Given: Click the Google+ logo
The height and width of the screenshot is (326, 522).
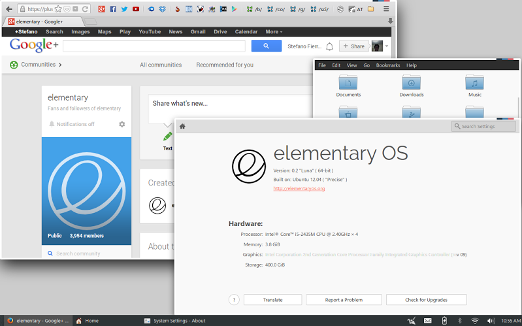Looking at the screenshot, I should pyautogui.click(x=34, y=45).
